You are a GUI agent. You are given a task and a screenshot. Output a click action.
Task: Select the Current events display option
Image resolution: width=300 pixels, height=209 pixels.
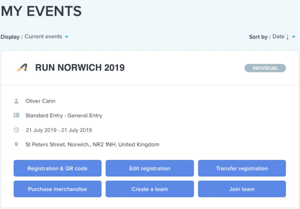click(x=43, y=37)
